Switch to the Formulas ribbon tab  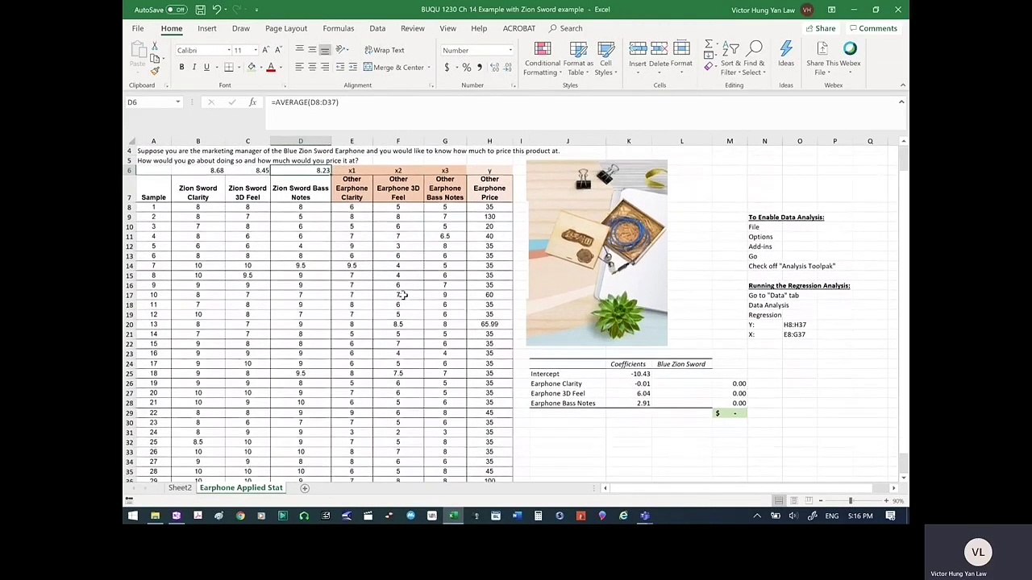pos(339,28)
